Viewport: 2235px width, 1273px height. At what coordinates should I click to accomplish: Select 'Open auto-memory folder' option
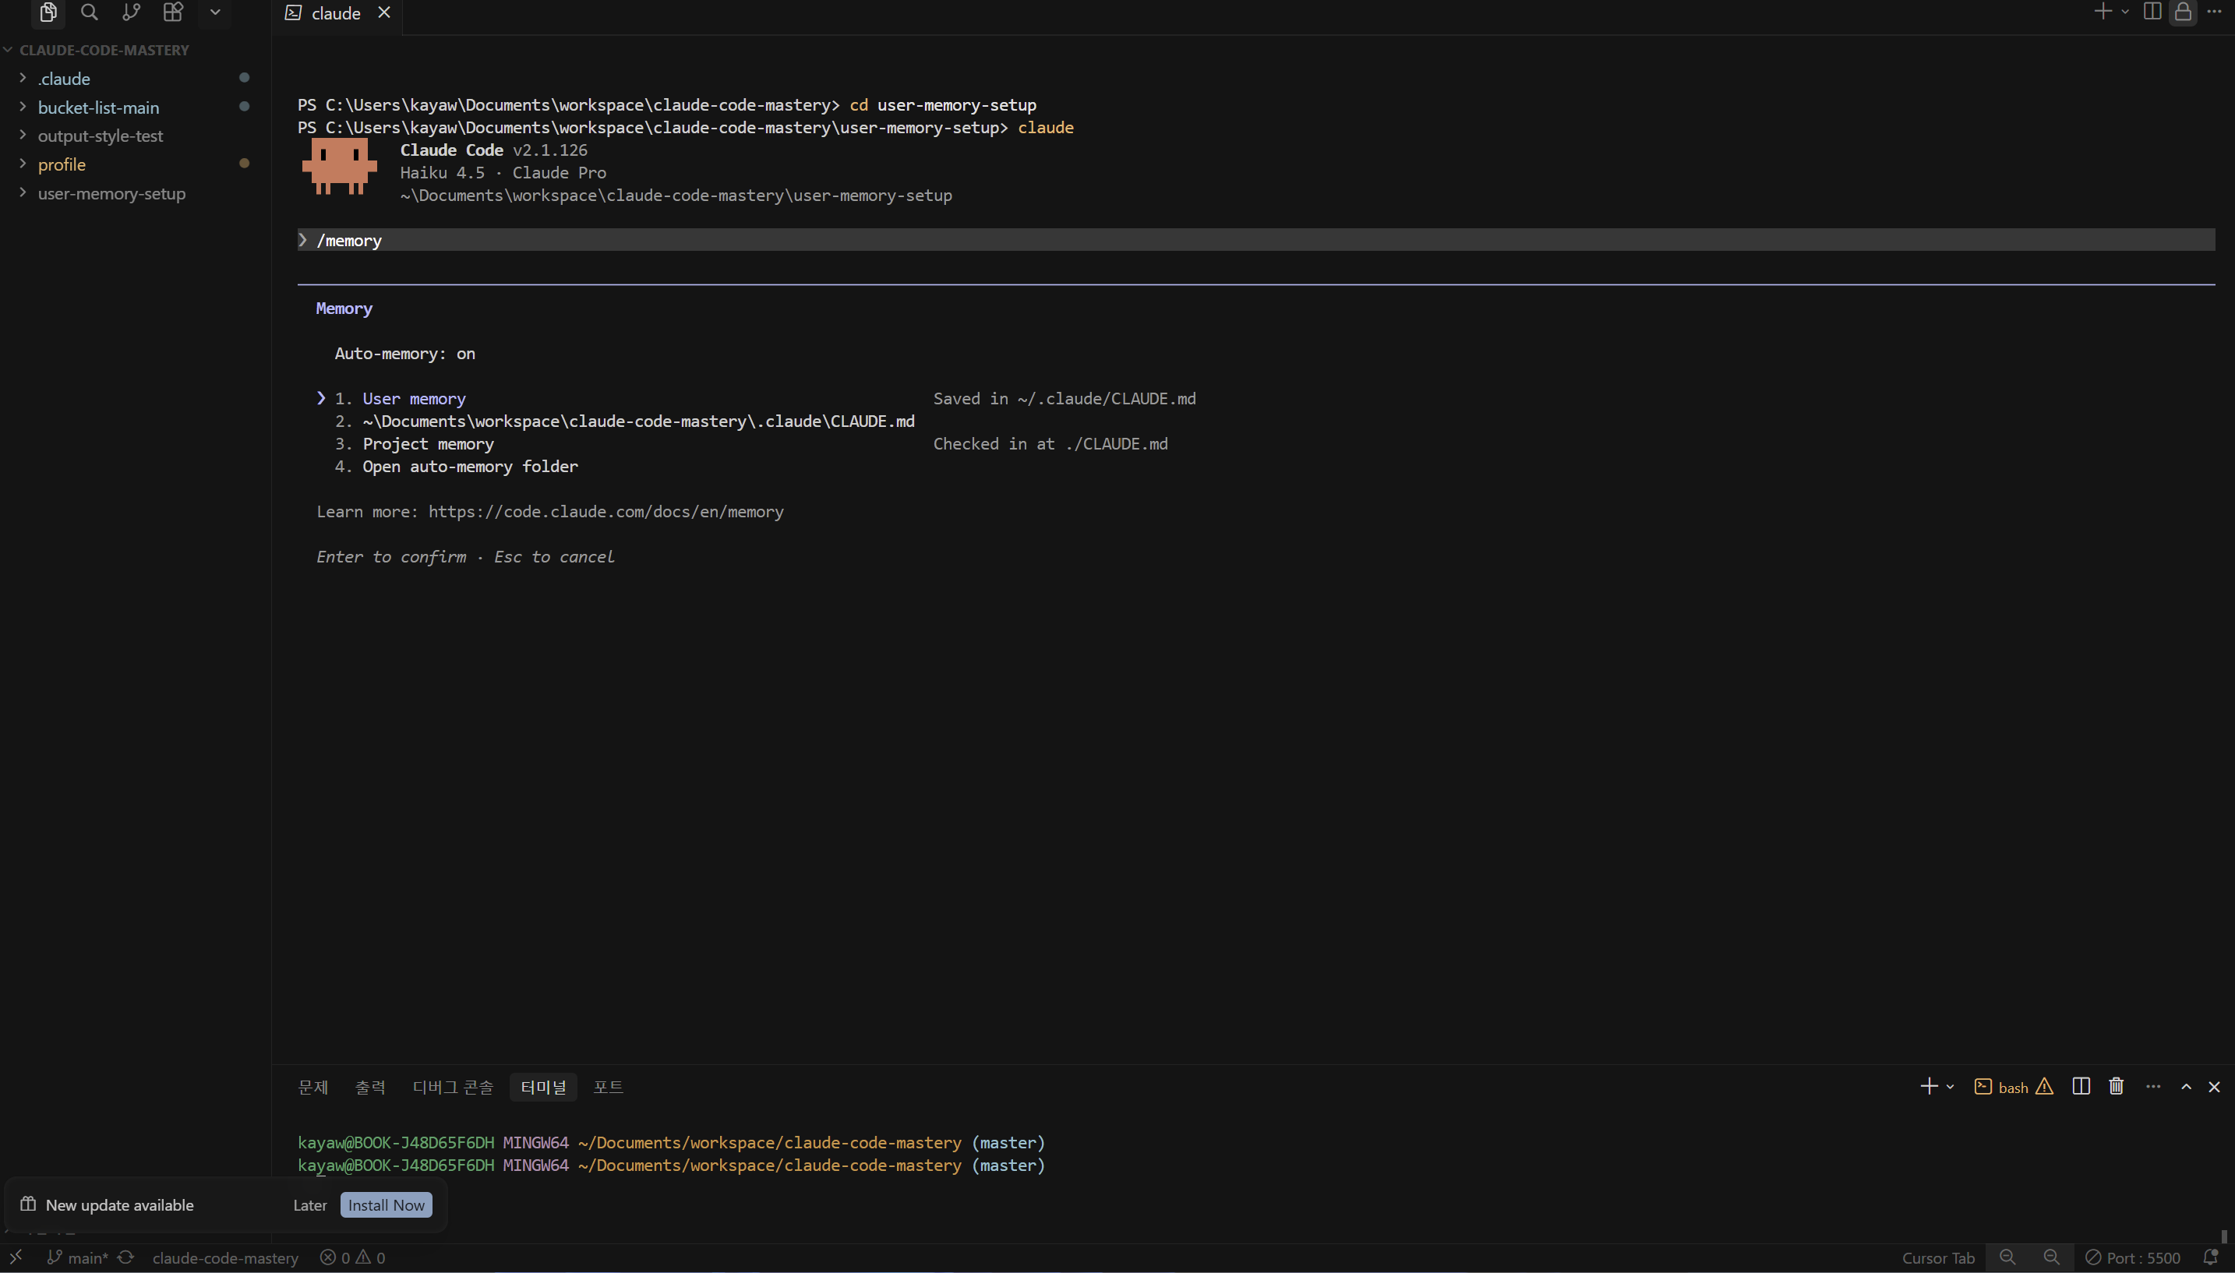click(457, 467)
